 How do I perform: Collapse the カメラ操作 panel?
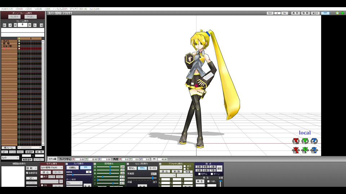click(x=67, y=164)
